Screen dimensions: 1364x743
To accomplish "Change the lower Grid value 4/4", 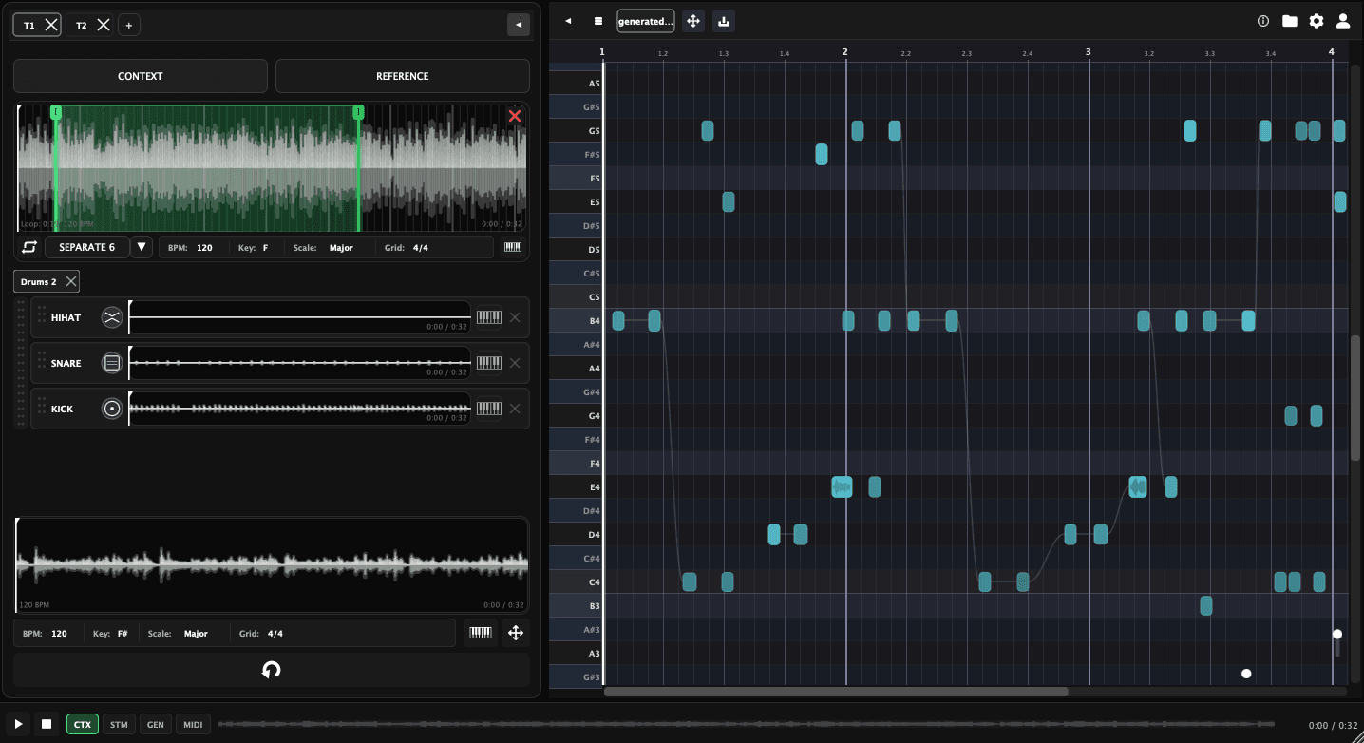I will tap(275, 634).
